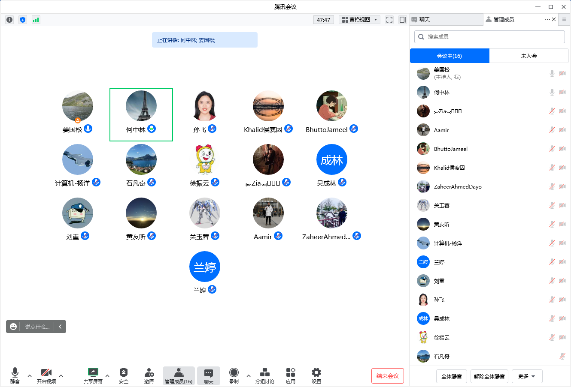Screen dimensions: 571x387
Task: Turn on camera with 开启视频
Action: (x=46, y=375)
